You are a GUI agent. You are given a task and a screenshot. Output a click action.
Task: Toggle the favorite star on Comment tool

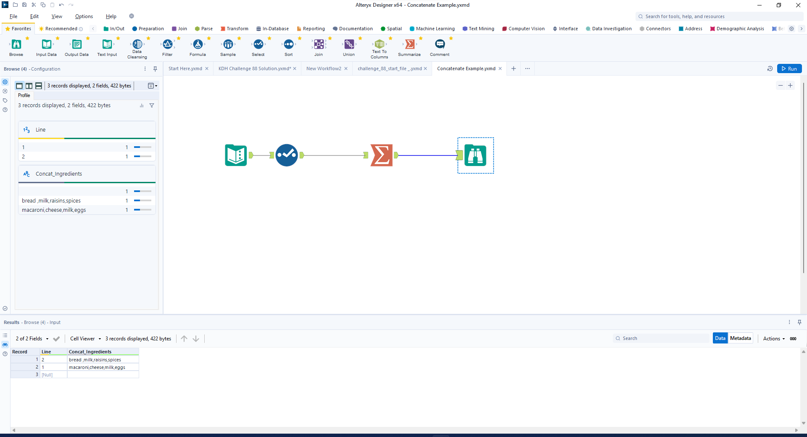451,38
